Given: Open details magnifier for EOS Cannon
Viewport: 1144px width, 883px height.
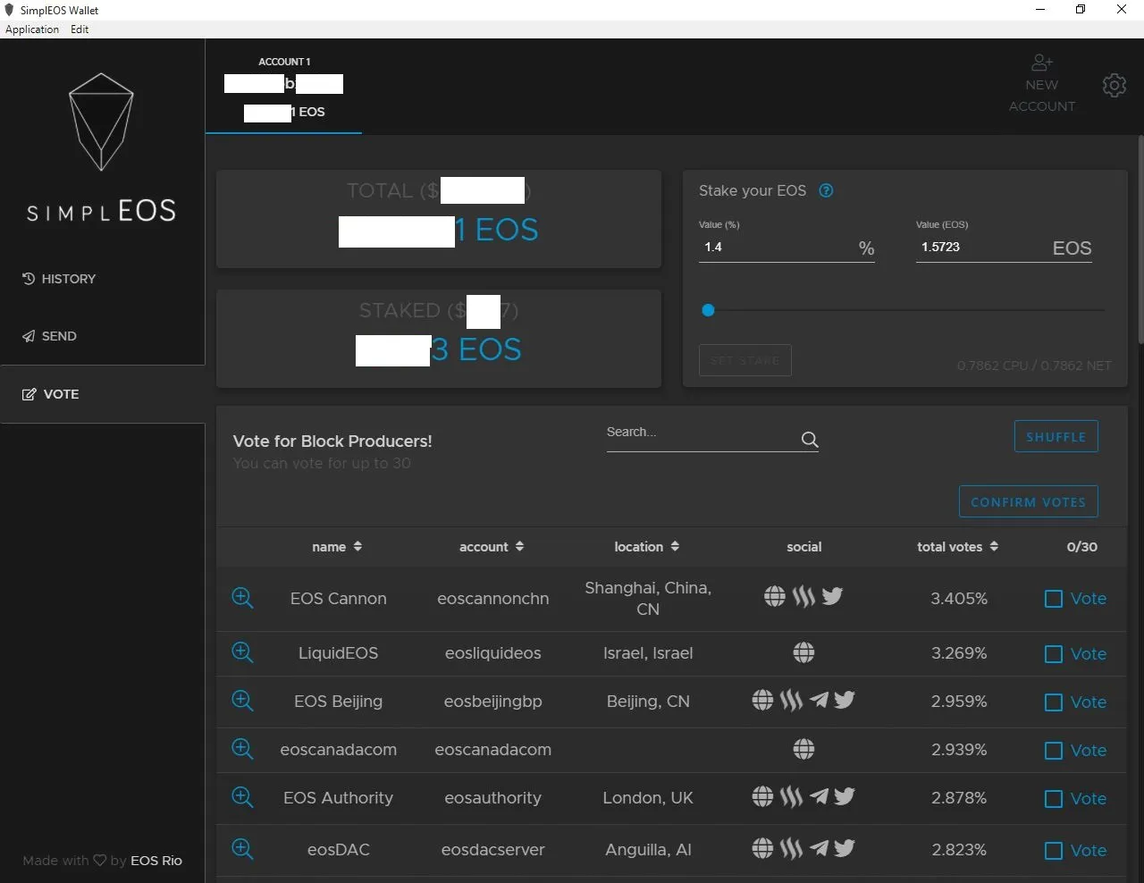Looking at the screenshot, I should coord(242,598).
